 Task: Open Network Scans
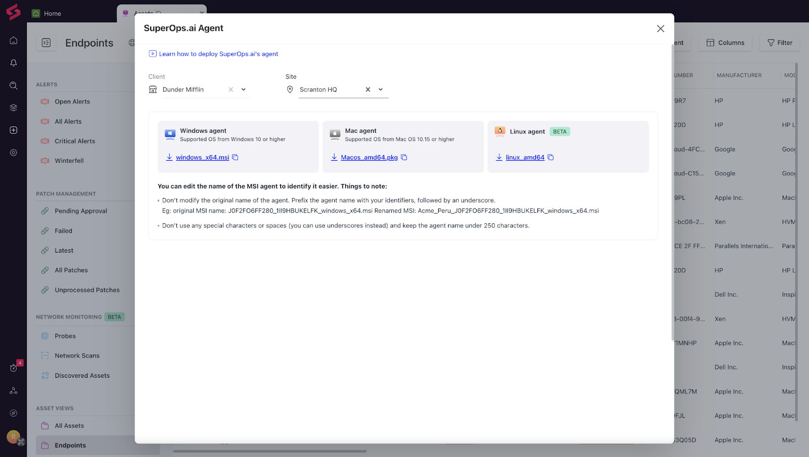77,356
